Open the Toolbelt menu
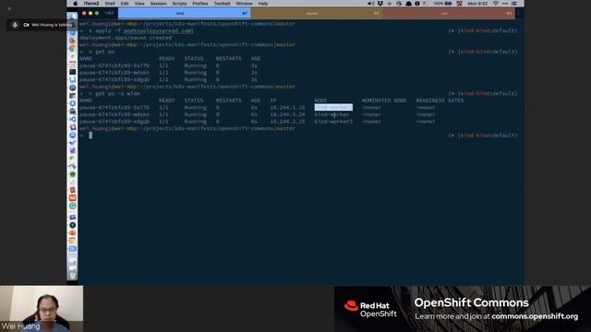Viewport: 591px width, 332px height. pyautogui.click(x=222, y=4)
